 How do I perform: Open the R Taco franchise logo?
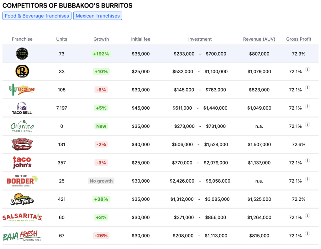point(22,71)
